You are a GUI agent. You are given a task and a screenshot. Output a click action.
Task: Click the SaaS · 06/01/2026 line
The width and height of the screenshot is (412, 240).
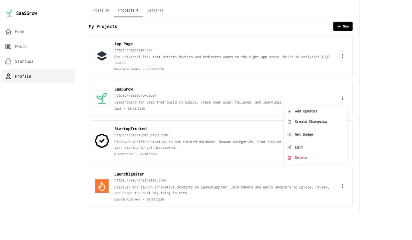(x=129, y=109)
